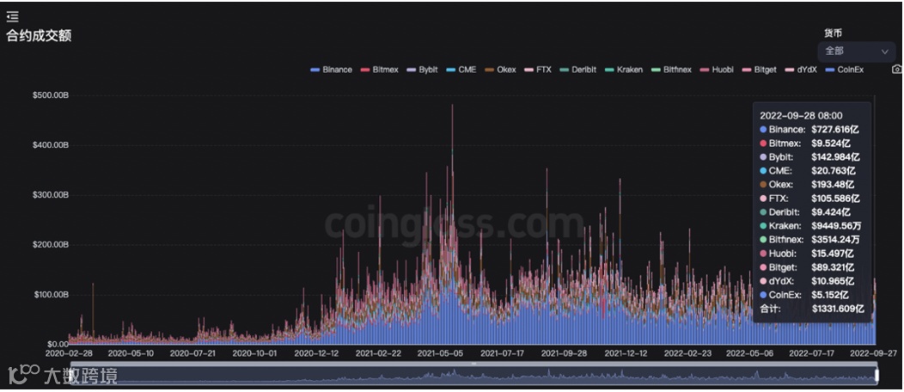Save chart image via camera icon

(896, 69)
